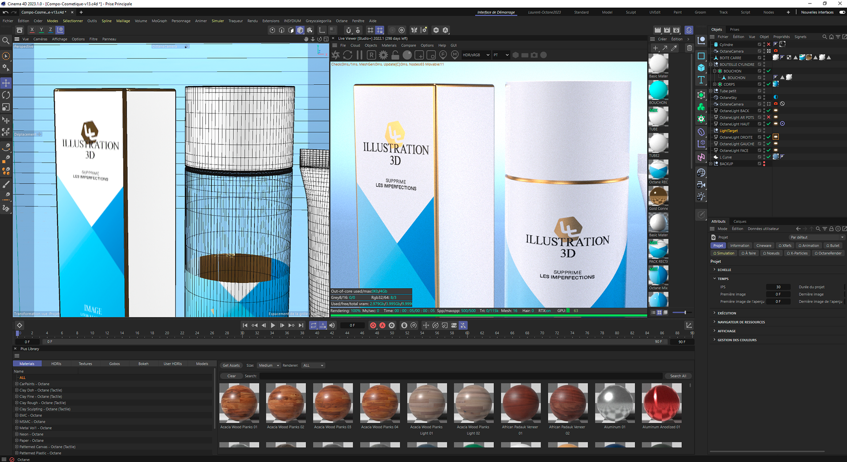847x462 pixels.
Task: Click the Text spline T icon
Action: click(x=701, y=80)
